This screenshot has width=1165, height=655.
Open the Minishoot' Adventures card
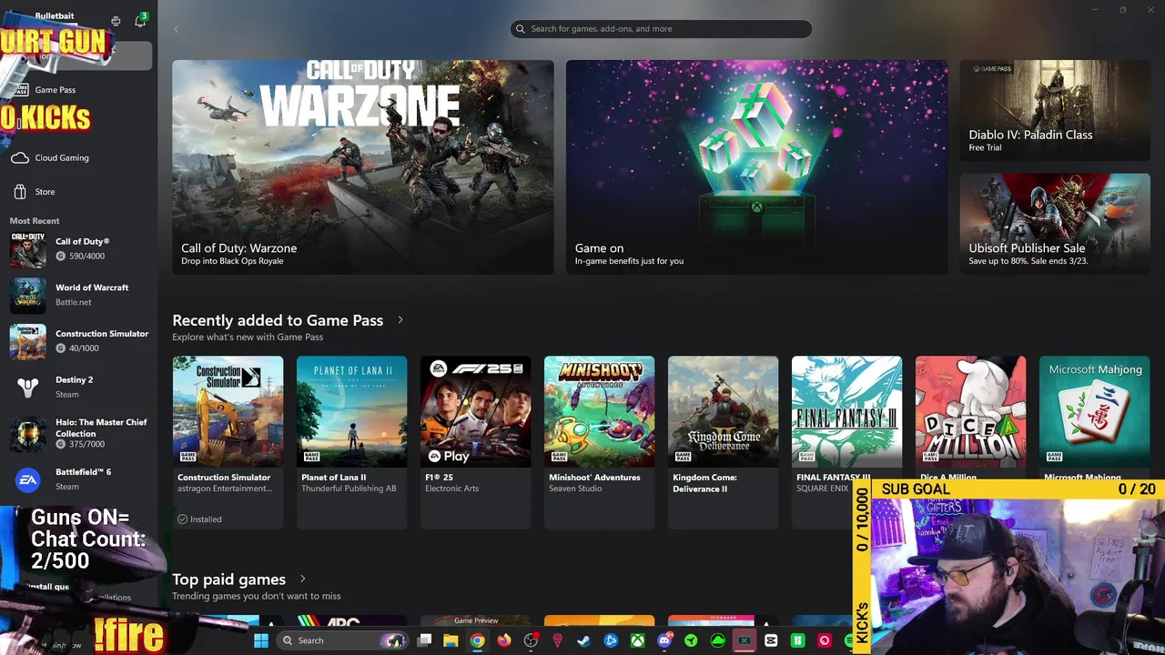coord(599,442)
